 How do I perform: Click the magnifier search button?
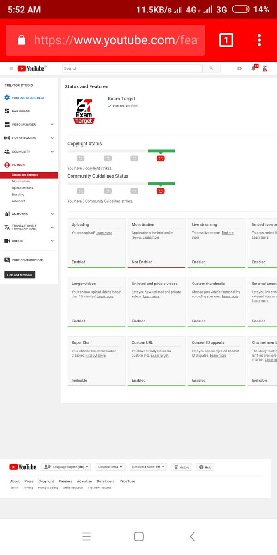[211, 68]
